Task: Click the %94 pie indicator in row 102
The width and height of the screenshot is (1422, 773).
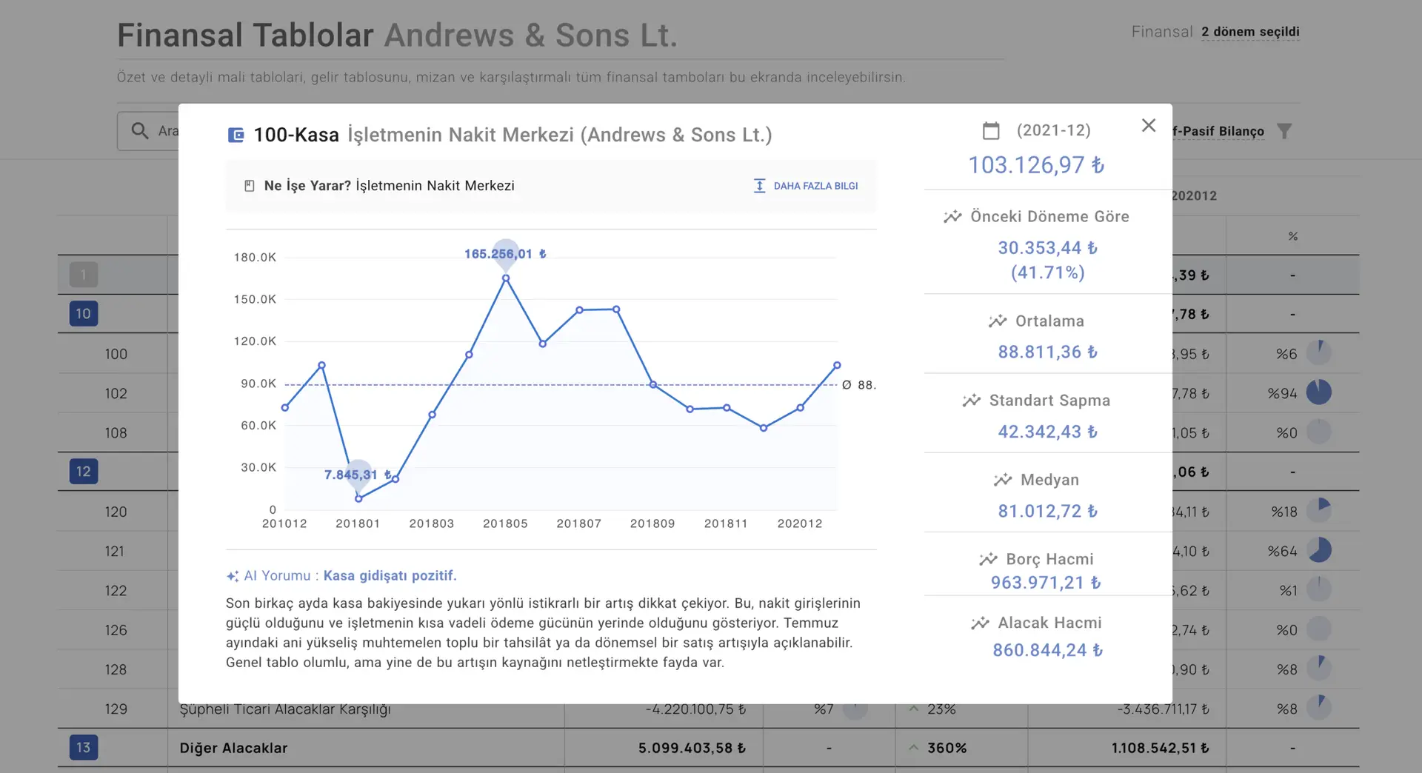Action: [x=1318, y=392]
